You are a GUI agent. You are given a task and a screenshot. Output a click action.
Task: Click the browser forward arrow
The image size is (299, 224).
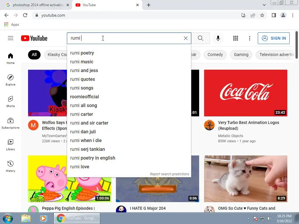[x=16, y=15]
